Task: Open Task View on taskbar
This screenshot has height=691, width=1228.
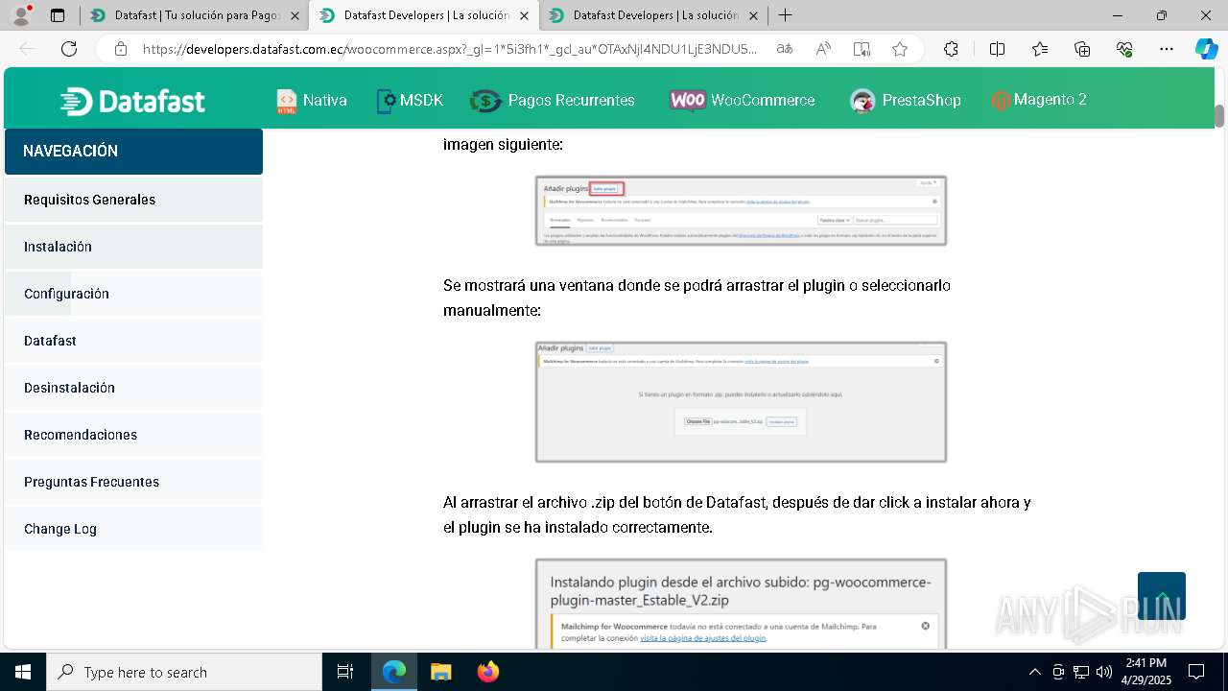Action: [x=345, y=672]
